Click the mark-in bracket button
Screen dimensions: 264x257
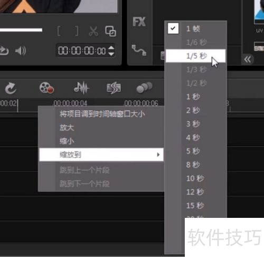pos(59,31)
